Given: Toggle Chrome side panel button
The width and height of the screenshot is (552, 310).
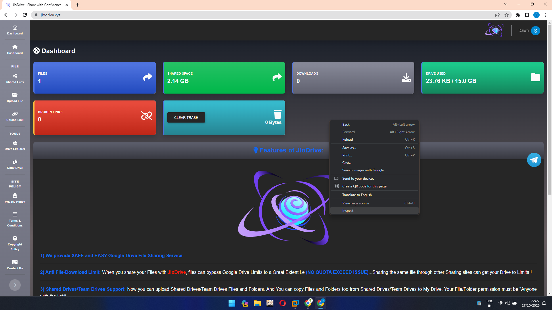Looking at the screenshot, I should pos(527,15).
